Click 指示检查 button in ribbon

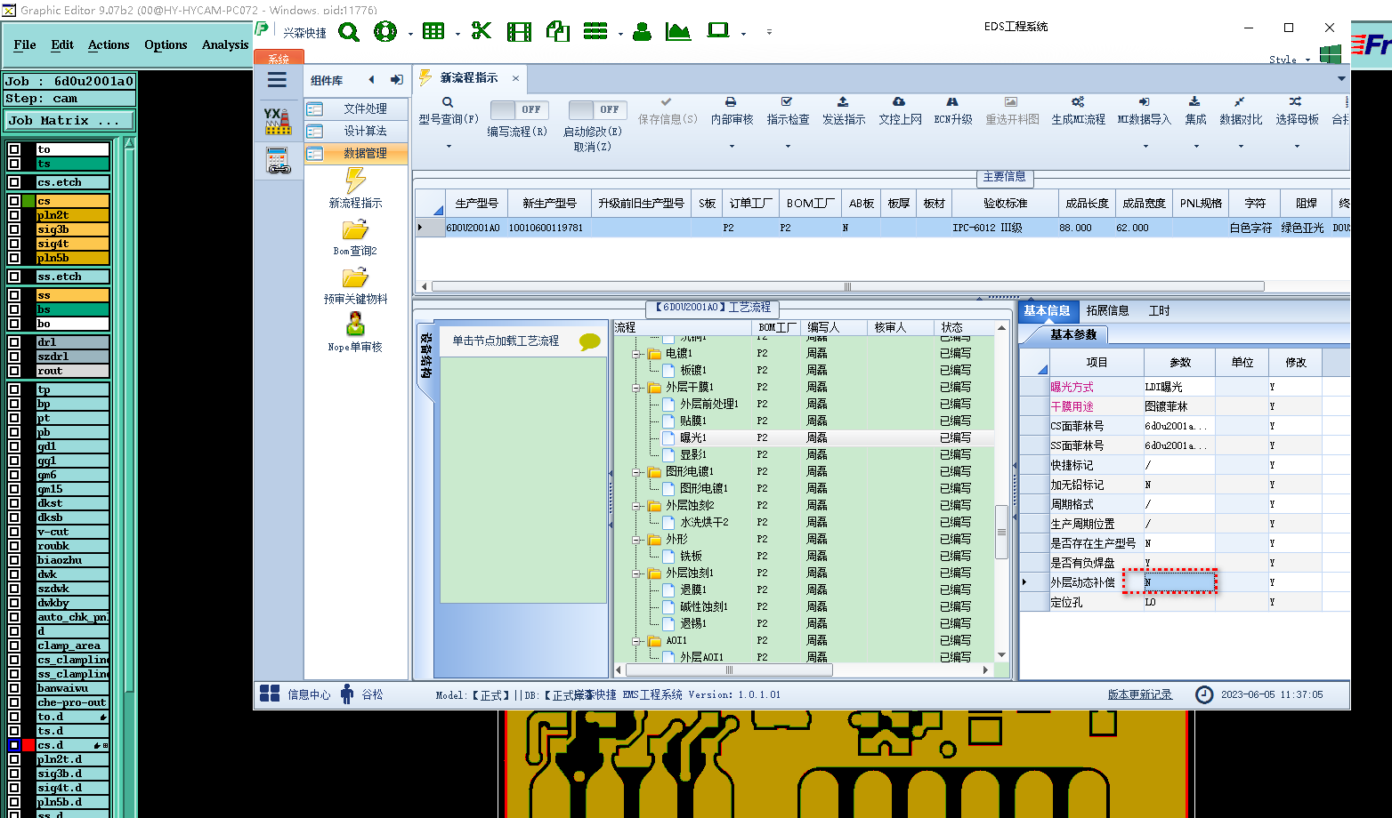click(788, 110)
